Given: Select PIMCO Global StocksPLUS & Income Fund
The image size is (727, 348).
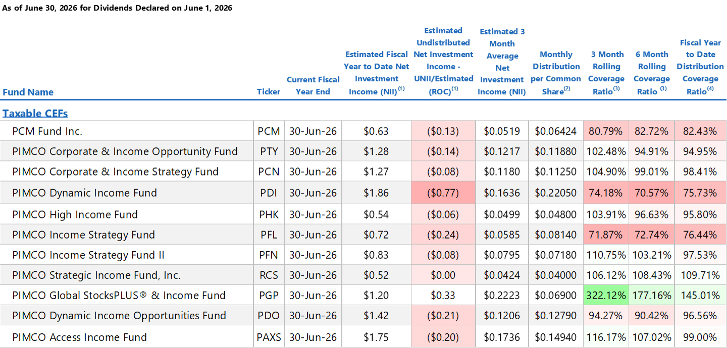Looking at the screenshot, I should 119,295.
